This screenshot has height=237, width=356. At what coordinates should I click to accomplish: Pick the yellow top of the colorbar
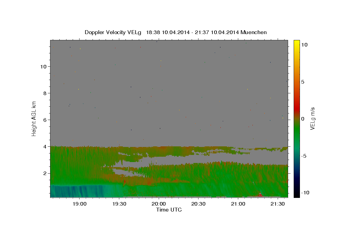pos(296,43)
